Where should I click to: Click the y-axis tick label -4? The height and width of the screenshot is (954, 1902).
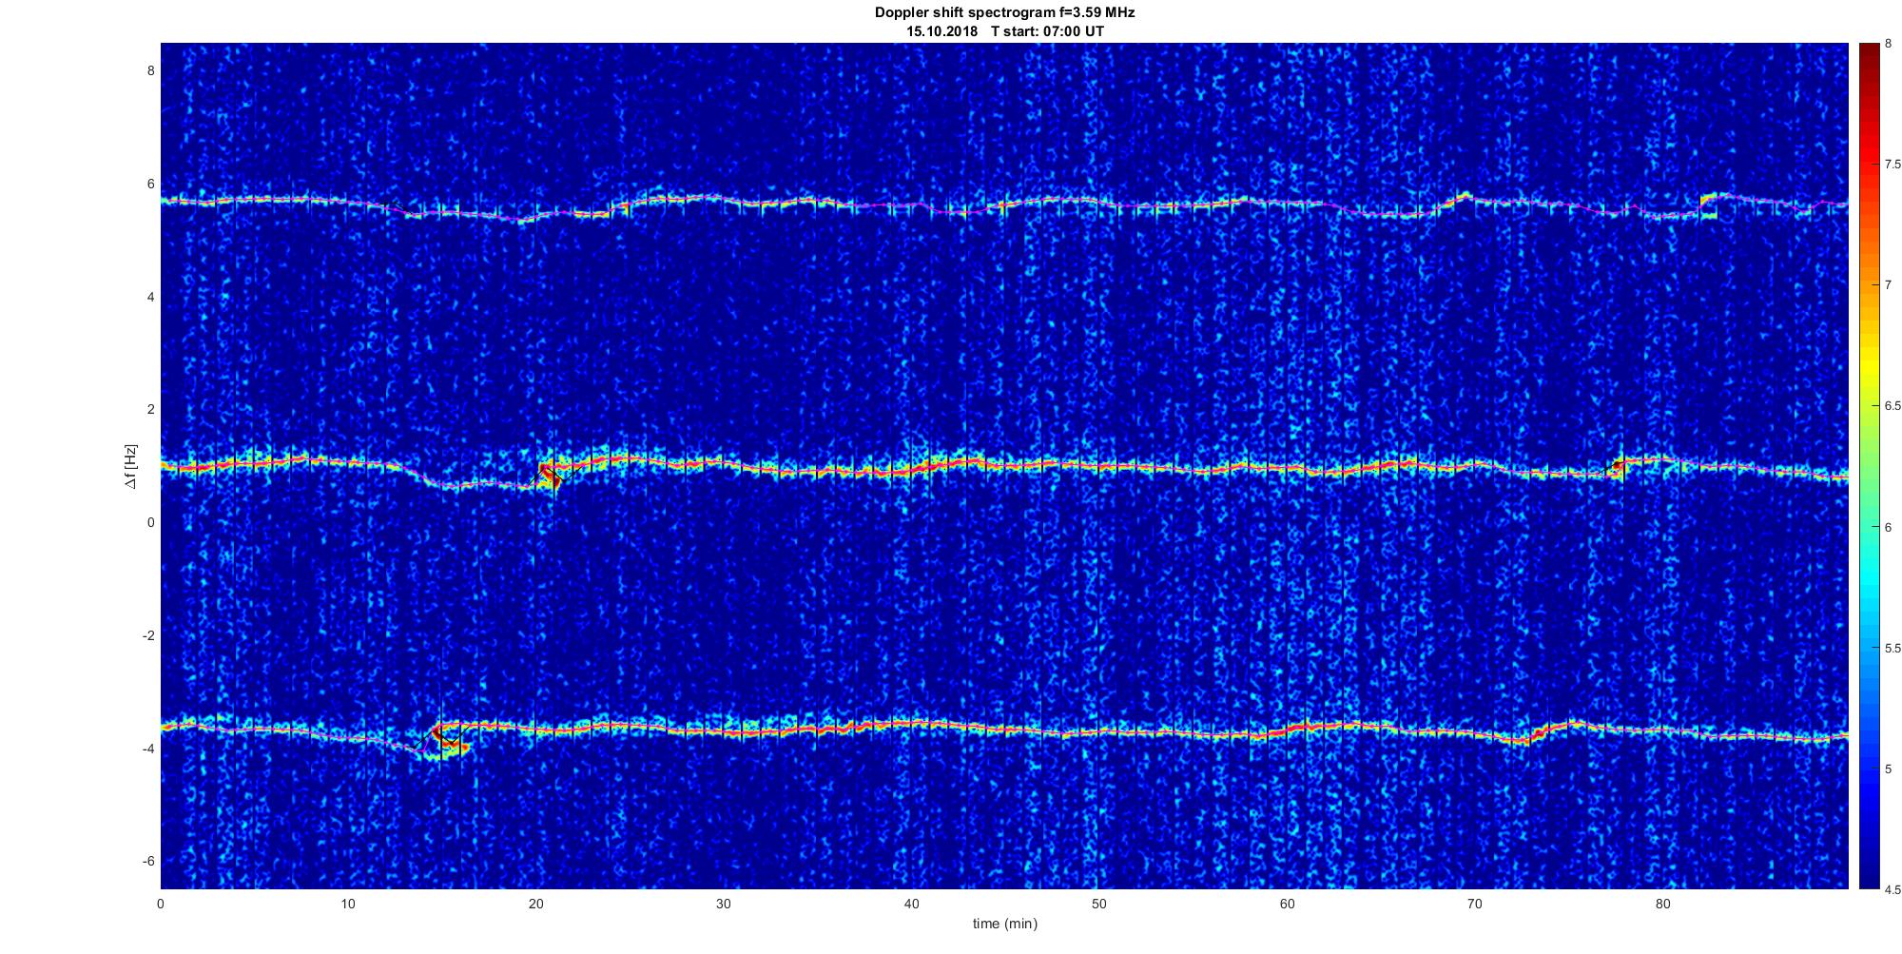tap(148, 749)
